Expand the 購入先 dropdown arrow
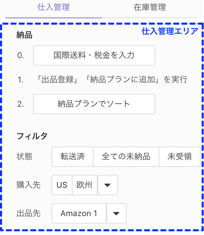Image resolution: width=204 pixels, height=235 pixels. point(108,185)
